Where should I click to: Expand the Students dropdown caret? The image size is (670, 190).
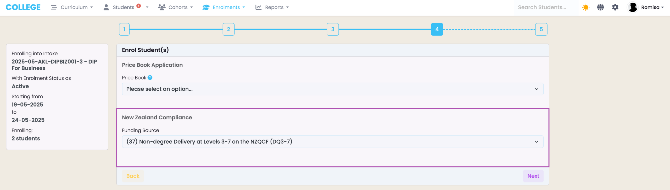147,7
